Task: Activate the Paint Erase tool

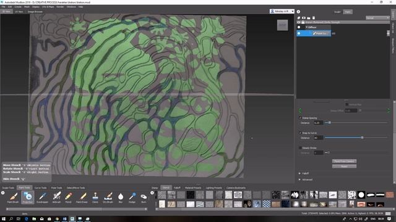Action: [x=82, y=197]
